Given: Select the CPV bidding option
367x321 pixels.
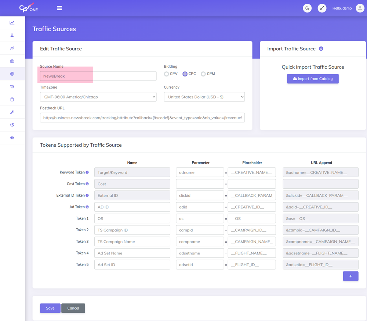Looking at the screenshot, I should click(167, 74).
